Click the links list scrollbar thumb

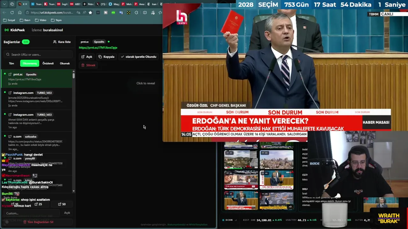point(74,75)
